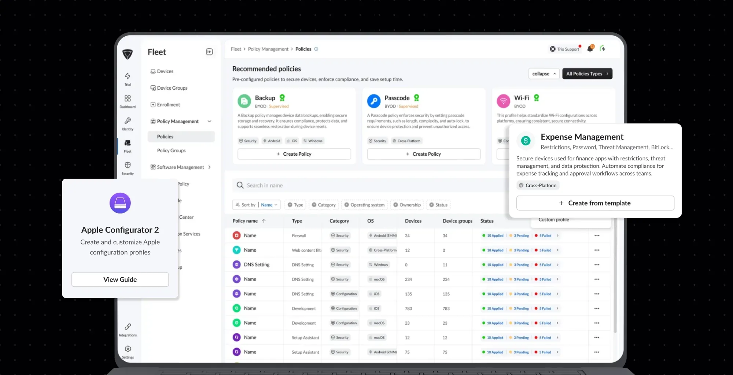The height and width of the screenshot is (375, 733).
Task: Go to Policy Management breadcrumb
Action: click(x=268, y=49)
